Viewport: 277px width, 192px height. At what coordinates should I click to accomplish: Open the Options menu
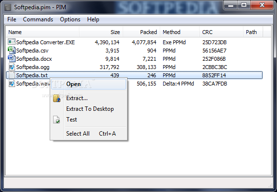pos(70,19)
